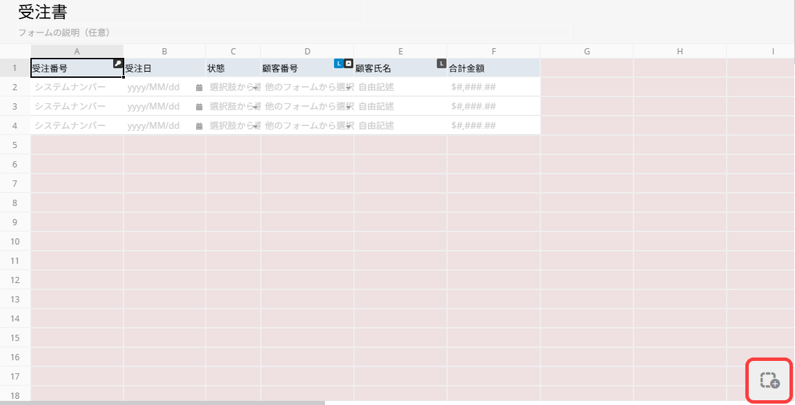Expand the 状態 dropdown in row 4

(255, 126)
